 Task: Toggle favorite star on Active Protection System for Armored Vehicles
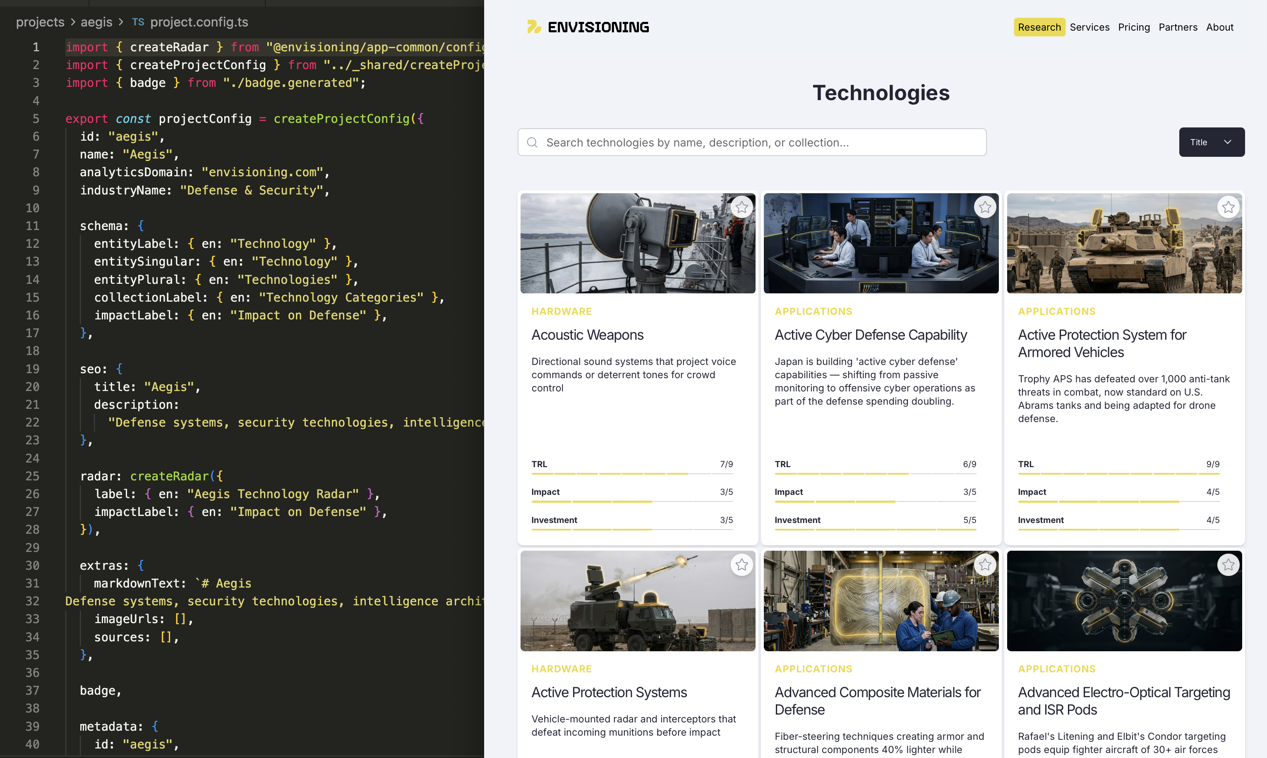click(x=1228, y=207)
